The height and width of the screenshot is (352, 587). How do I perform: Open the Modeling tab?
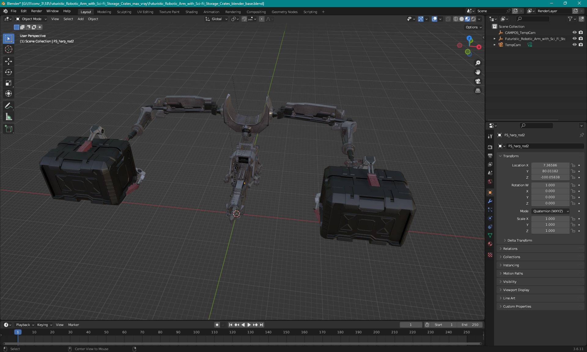coord(104,11)
